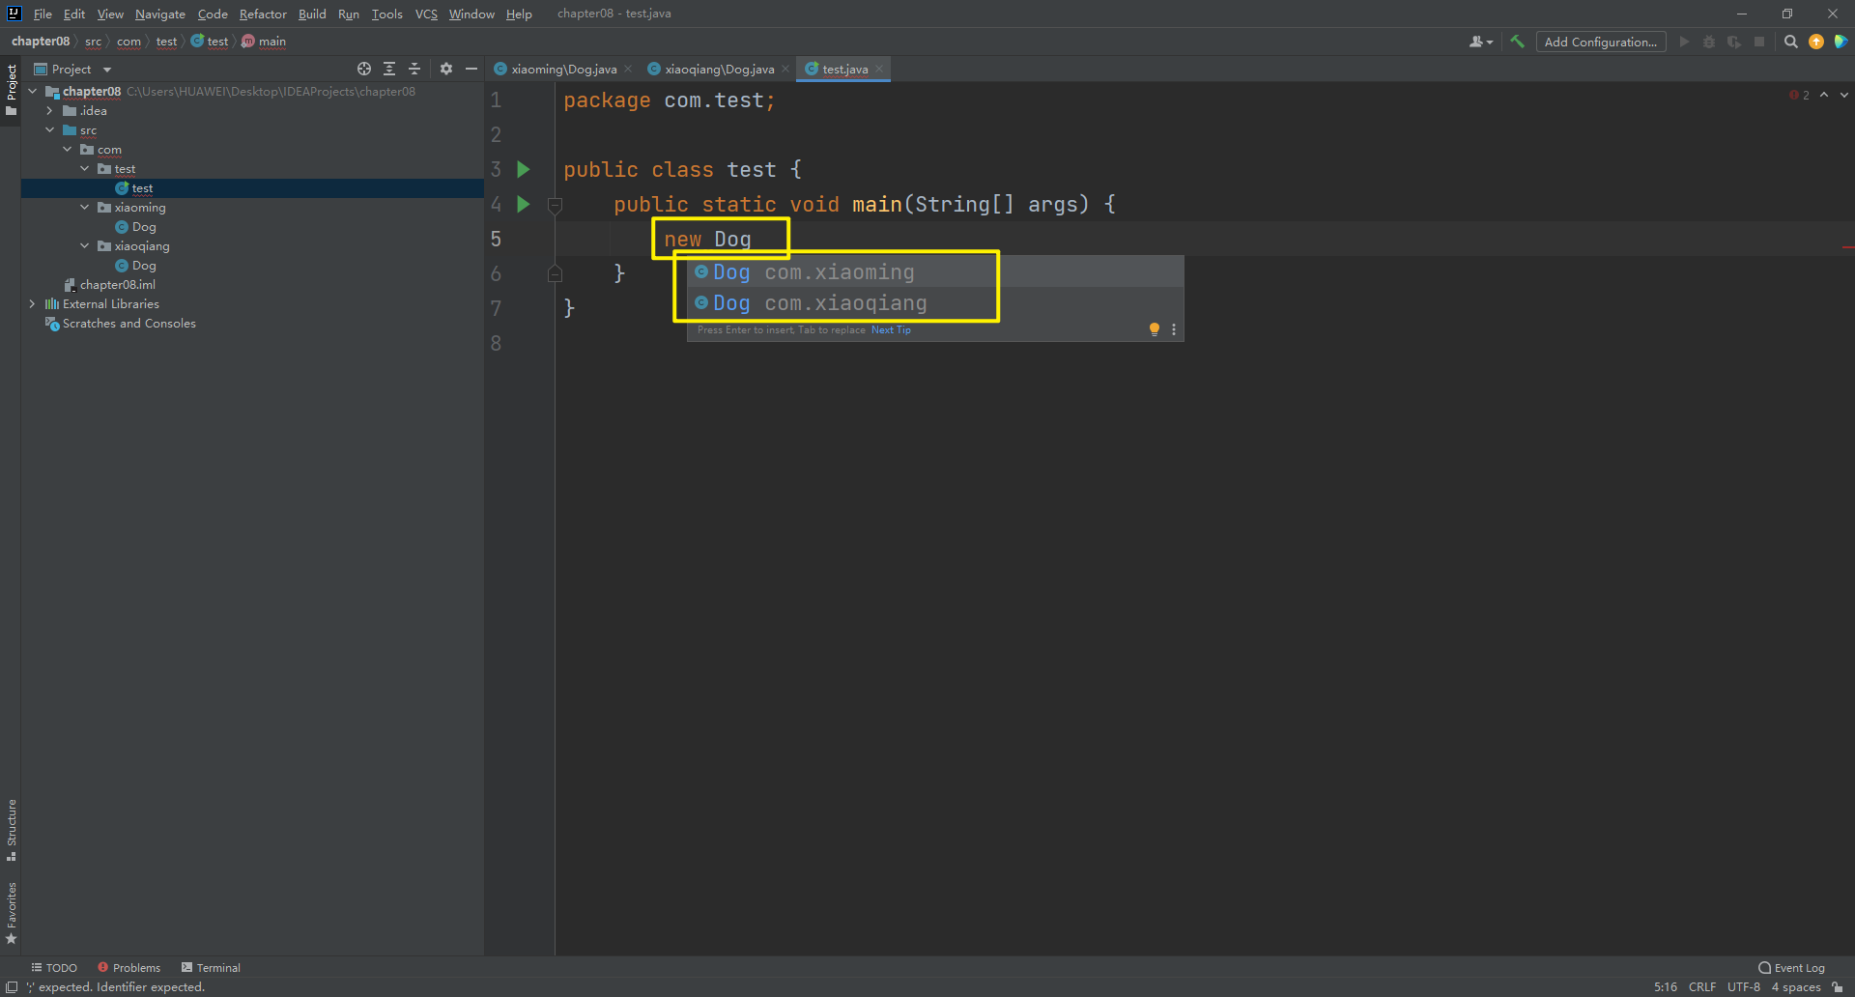1855x997 pixels.
Task: Open the Tools menu
Action: pyautogui.click(x=386, y=14)
